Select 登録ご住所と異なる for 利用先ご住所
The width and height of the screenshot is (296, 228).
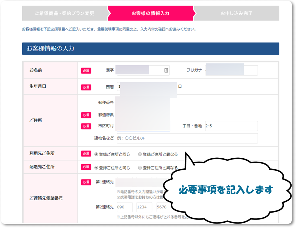[140, 154]
